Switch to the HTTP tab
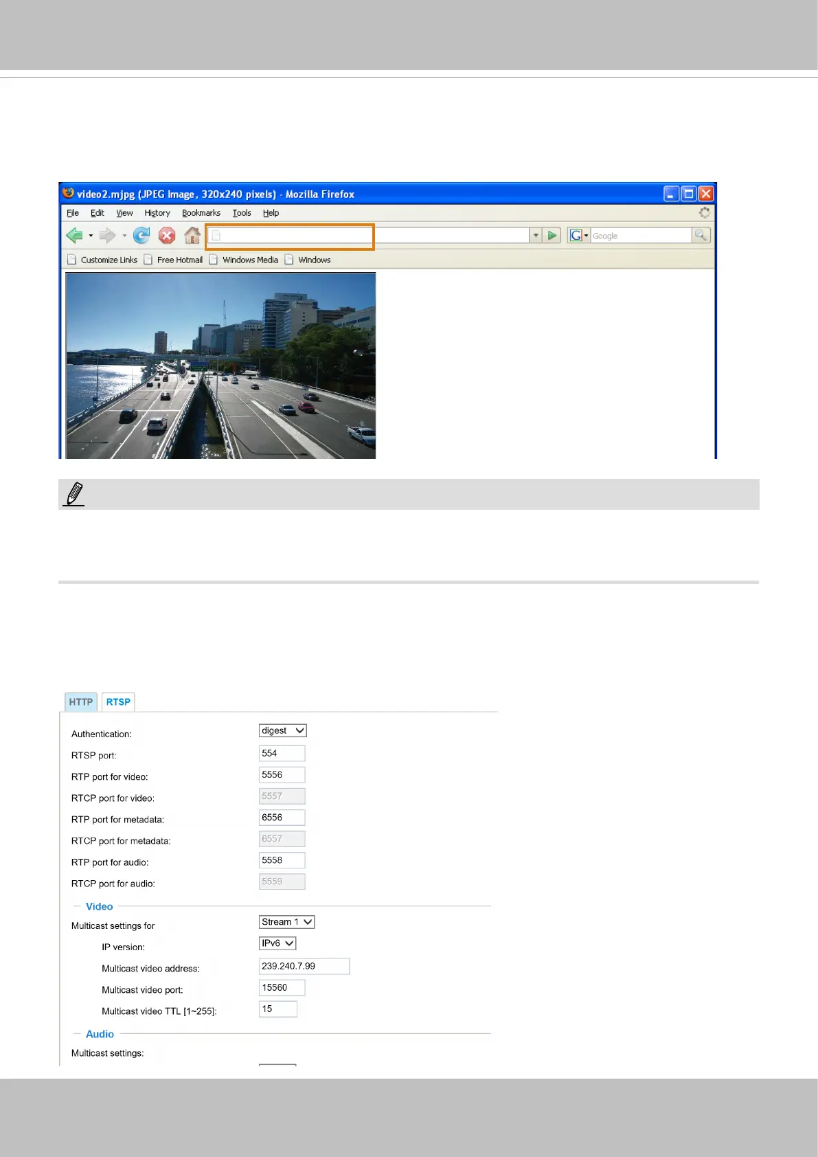This screenshot has width=818, height=1157. point(81,702)
